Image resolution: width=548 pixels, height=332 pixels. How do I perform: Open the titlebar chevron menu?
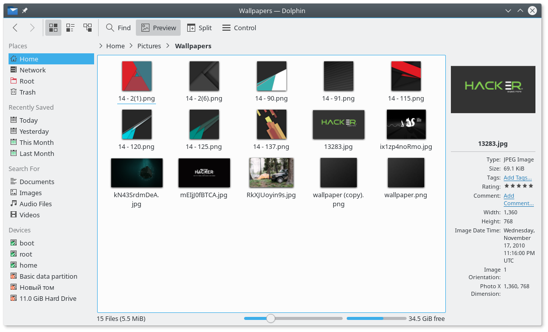point(508,10)
